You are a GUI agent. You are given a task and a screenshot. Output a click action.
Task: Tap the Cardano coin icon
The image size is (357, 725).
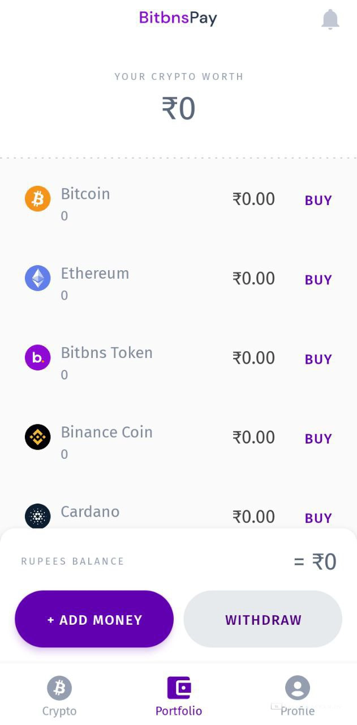[x=38, y=516]
